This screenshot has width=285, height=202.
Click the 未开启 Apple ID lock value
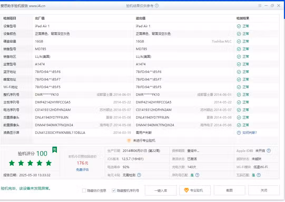pyautogui.click(x=260, y=151)
